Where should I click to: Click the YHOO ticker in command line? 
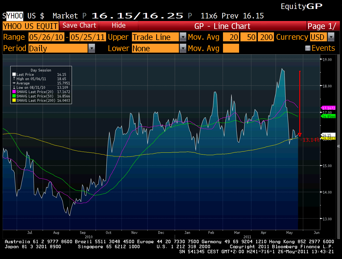point(15,16)
